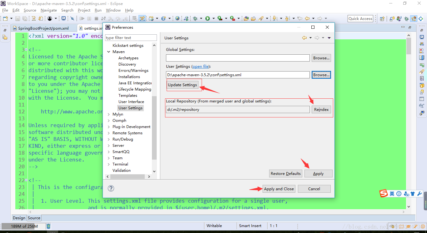
Task: Open the Web Browser globe icon
Action: tap(177, 18)
